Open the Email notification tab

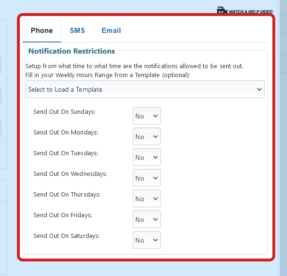[111, 31]
